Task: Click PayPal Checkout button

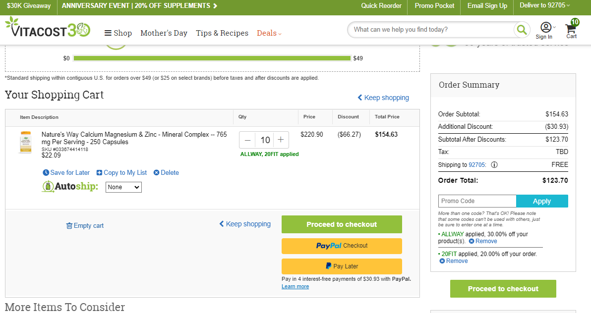Action: click(342, 246)
